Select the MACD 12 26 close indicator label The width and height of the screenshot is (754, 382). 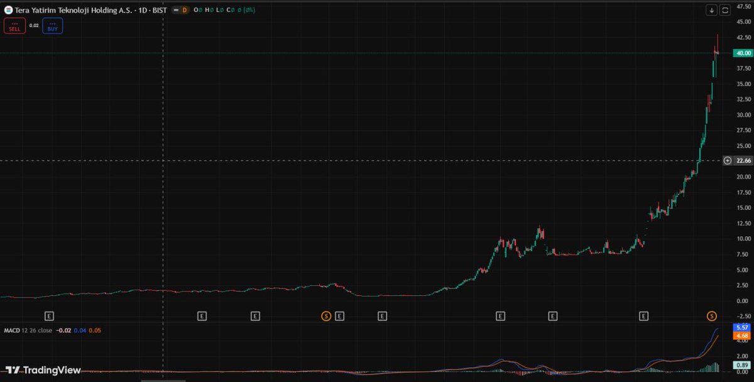coord(27,330)
